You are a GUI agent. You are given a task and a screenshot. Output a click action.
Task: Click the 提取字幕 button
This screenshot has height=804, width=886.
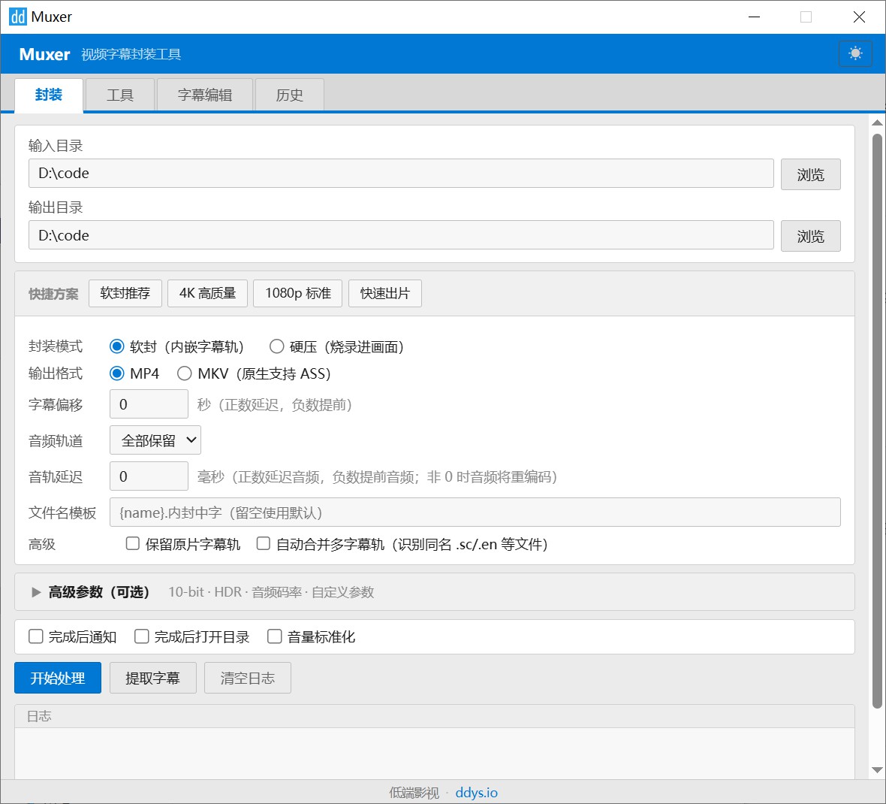(152, 677)
